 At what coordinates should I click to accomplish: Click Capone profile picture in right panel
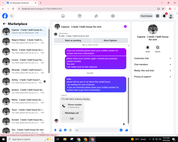tap(153, 29)
